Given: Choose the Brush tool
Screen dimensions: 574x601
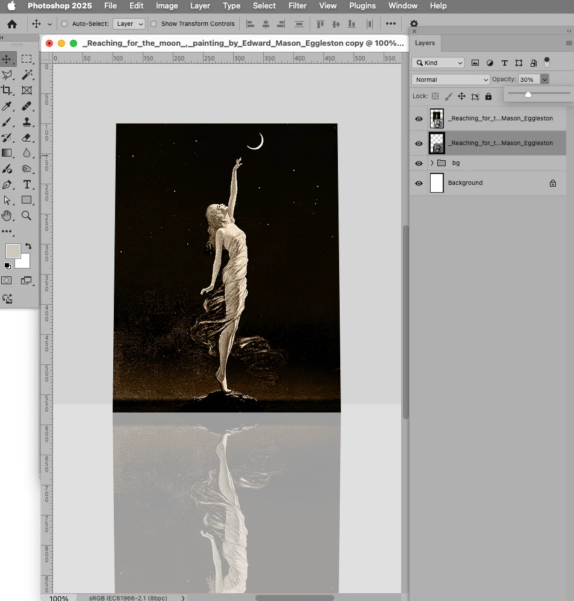Looking at the screenshot, I should tap(7, 122).
